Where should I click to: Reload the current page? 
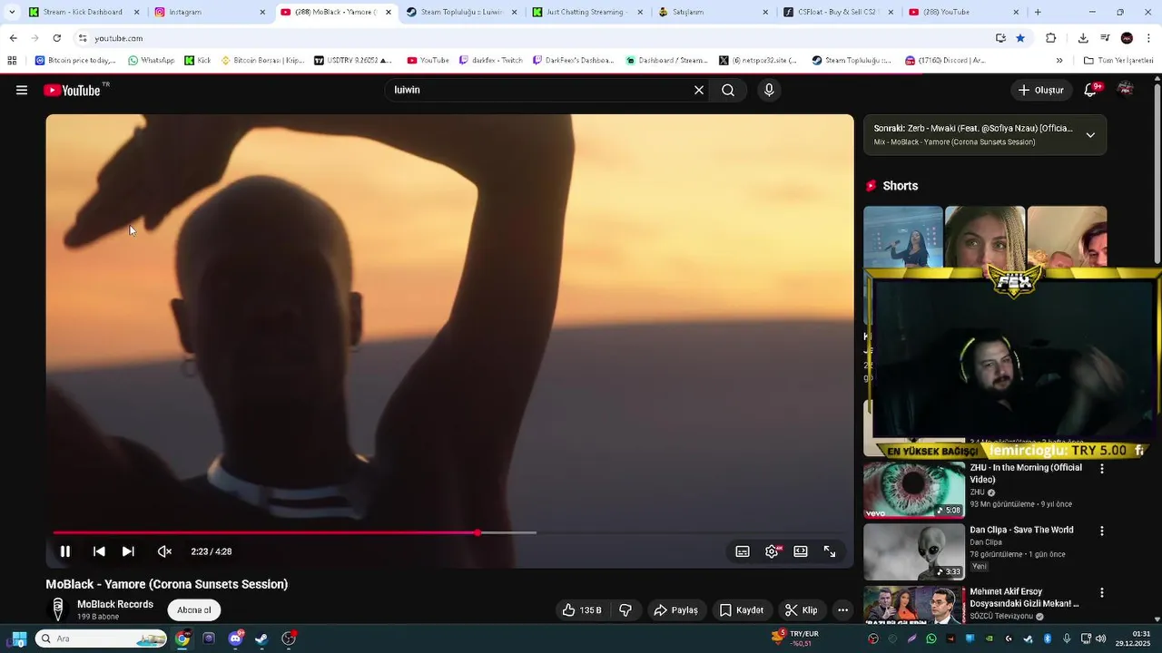[56, 38]
